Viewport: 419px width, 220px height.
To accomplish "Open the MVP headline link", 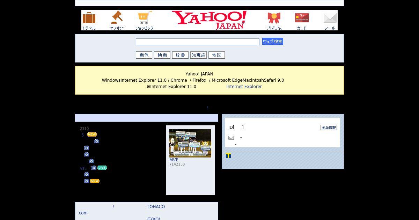I will pyautogui.click(x=174, y=160).
